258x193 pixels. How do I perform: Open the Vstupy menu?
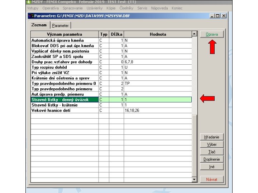(33, 8)
